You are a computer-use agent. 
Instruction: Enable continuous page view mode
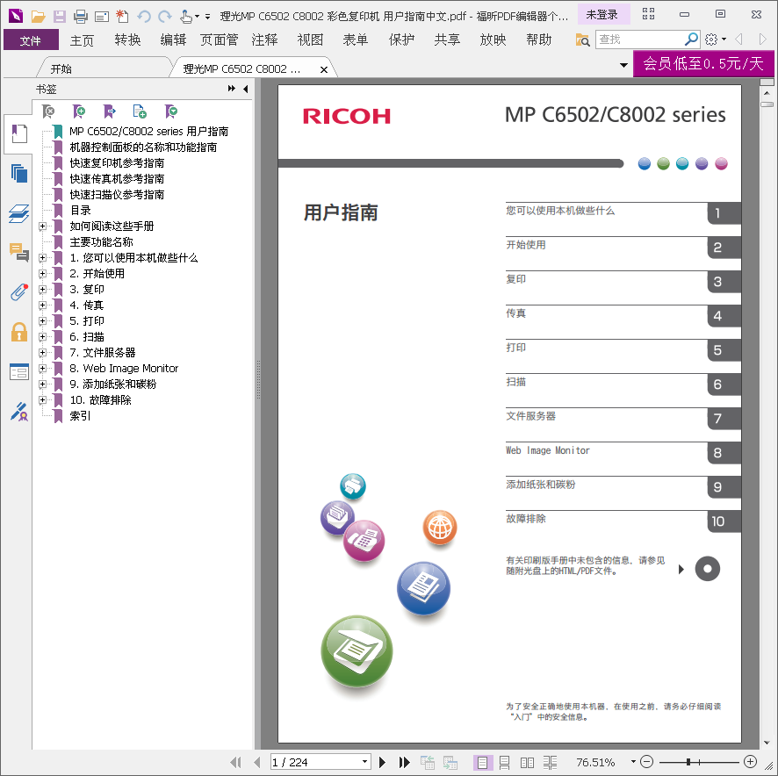(505, 762)
